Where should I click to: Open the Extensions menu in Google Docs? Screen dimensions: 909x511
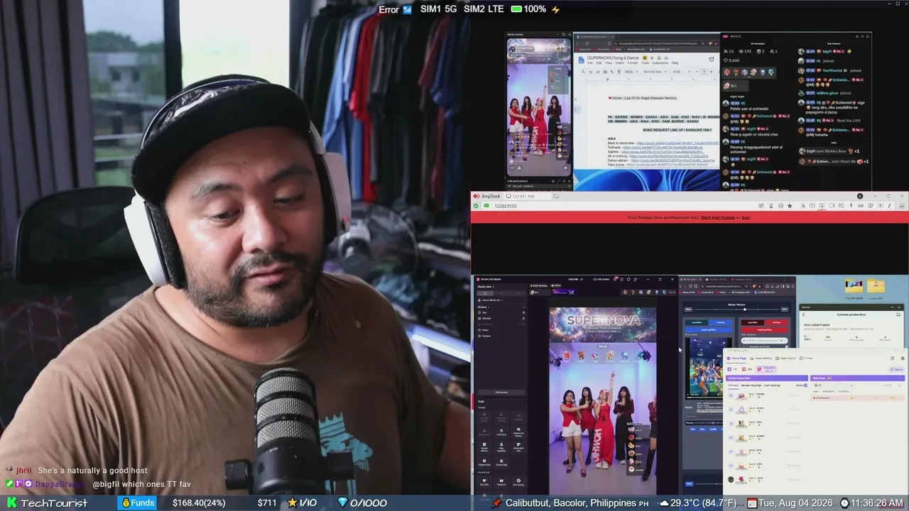tap(660, 63)
